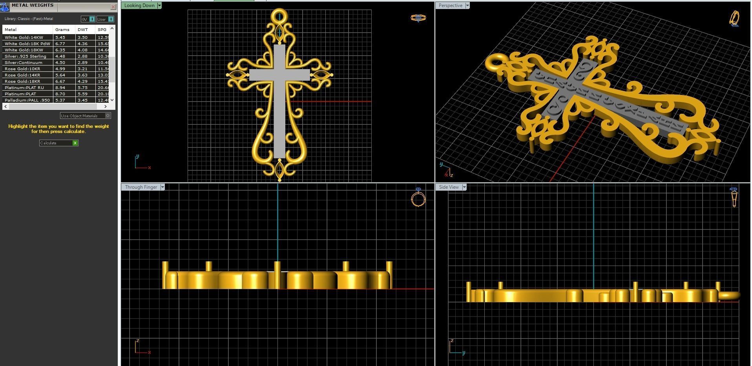
Task: Click the 5.45 grams value
Action: coord(60,37)
